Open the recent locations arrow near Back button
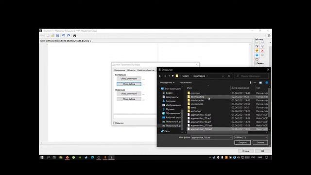This screenshot has width=311, height=175. tap(169, 76)
